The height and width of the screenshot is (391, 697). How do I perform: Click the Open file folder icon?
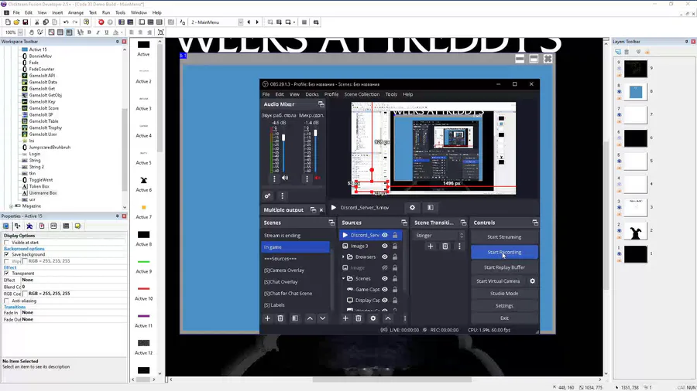(16, 22)
